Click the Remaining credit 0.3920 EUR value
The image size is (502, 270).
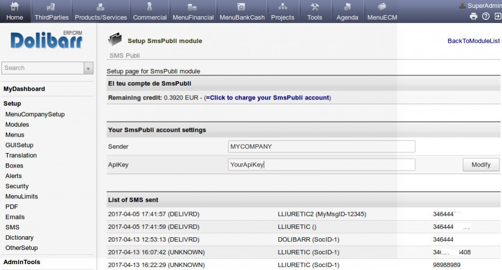tap(181, 98)
